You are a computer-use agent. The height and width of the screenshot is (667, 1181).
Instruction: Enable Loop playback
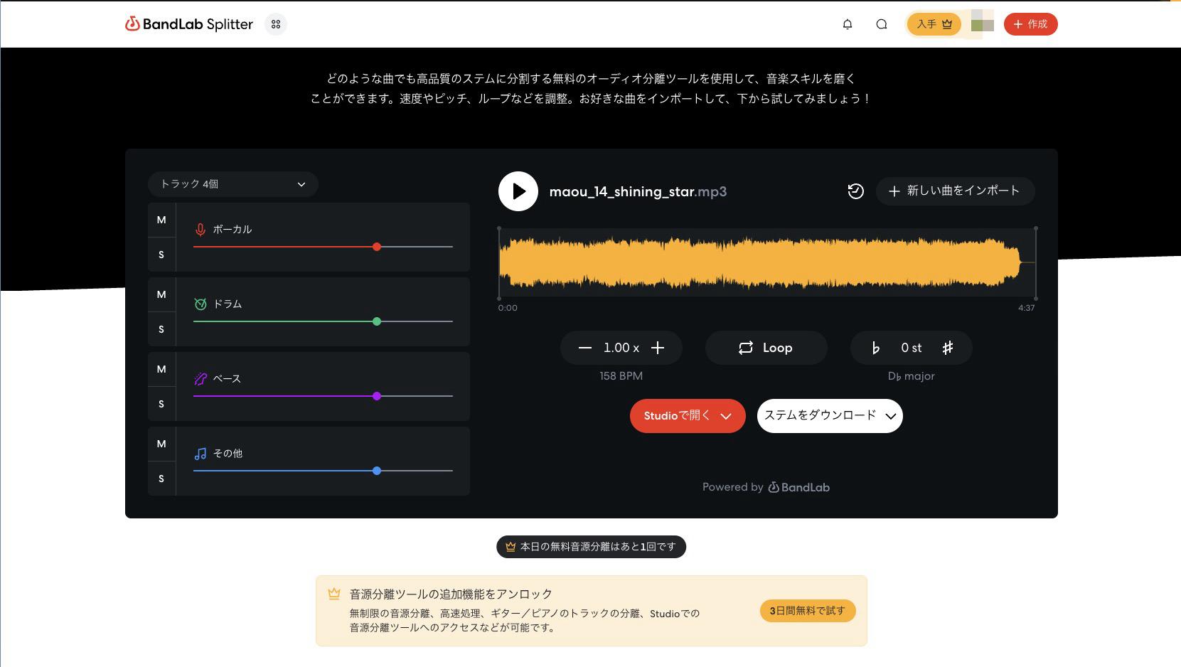tap(766, 348)
